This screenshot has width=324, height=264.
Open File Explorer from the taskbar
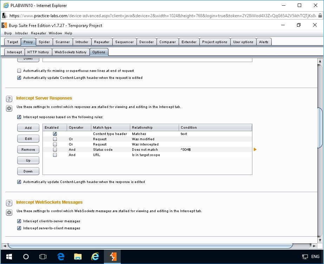[78, 257]
